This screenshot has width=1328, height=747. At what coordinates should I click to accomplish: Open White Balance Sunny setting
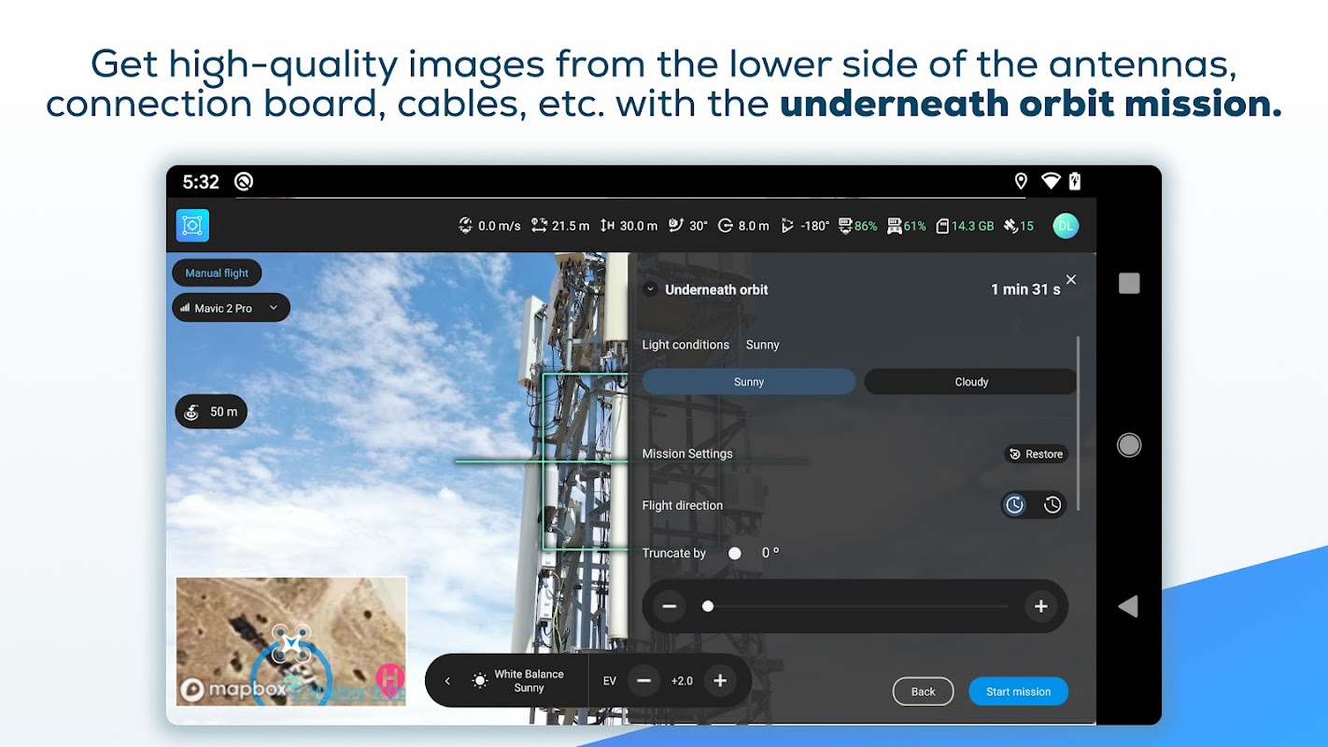pyautogui.click(x=517, y=681)
